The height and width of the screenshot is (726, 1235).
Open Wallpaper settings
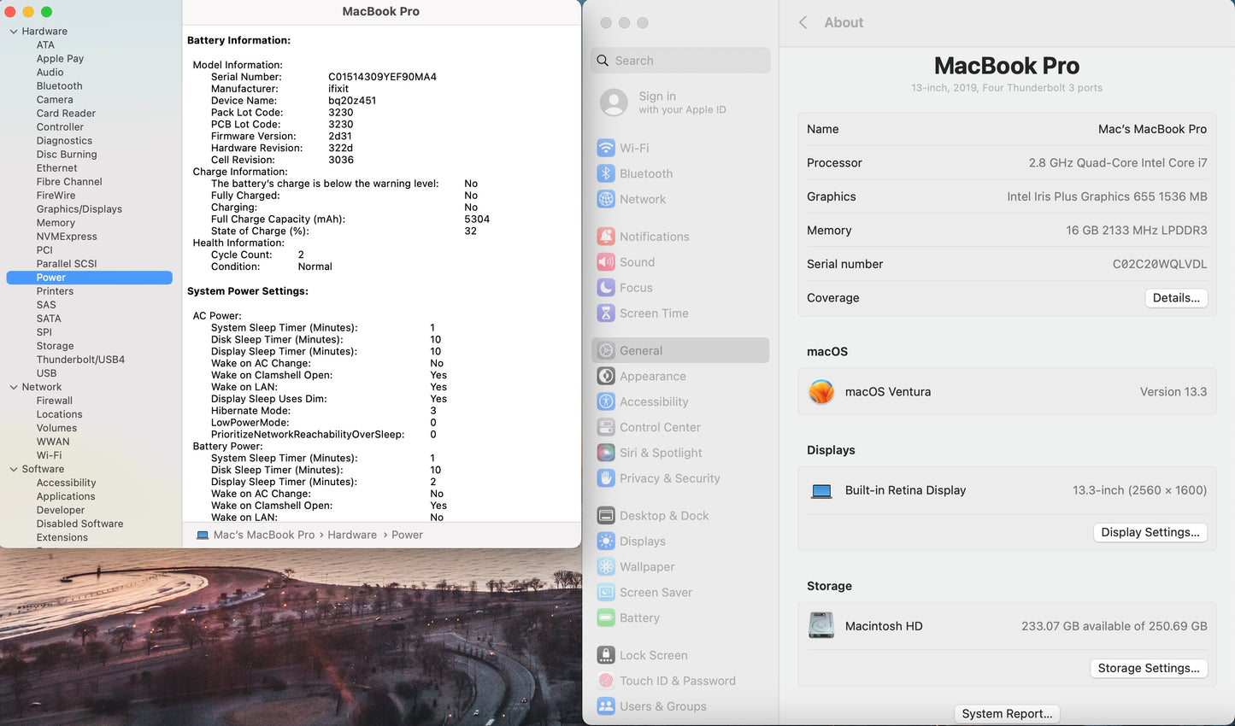645,566
